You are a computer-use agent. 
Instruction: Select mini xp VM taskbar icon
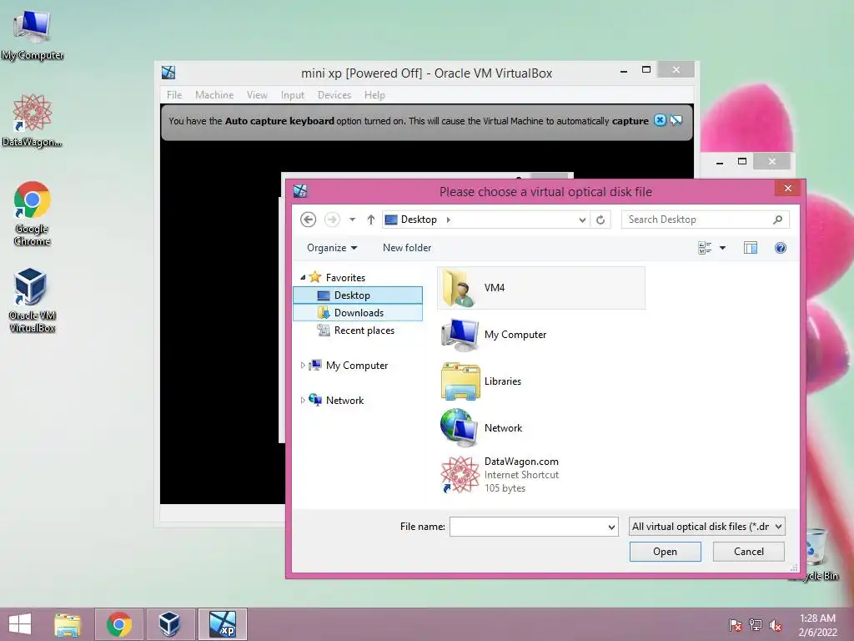[222, 624]
